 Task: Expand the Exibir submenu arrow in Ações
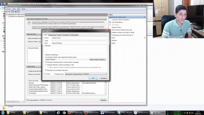point(145,38)
